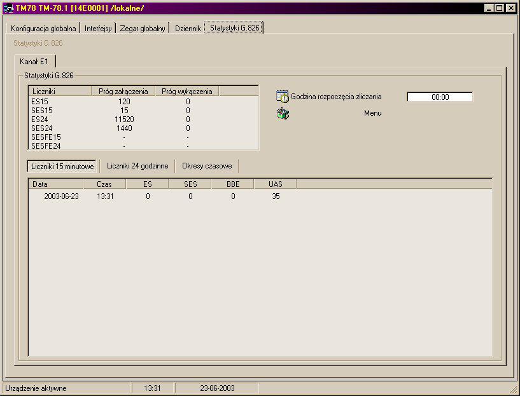
Task: Select the Statystyki G.826 tab
Action: 234,27
